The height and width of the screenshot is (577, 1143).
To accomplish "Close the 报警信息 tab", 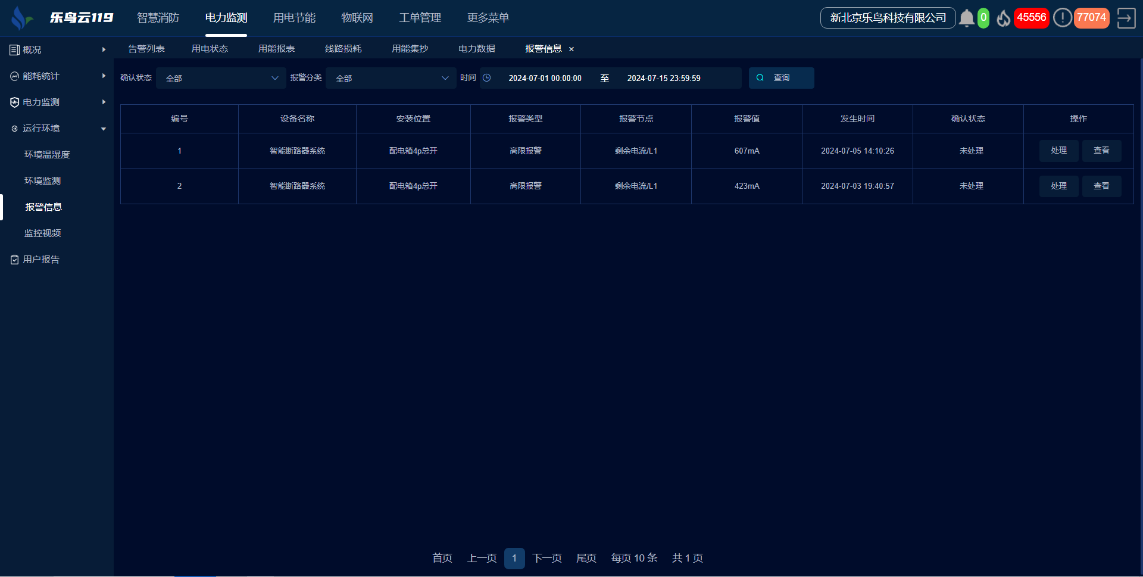I will tap(571, 49).
